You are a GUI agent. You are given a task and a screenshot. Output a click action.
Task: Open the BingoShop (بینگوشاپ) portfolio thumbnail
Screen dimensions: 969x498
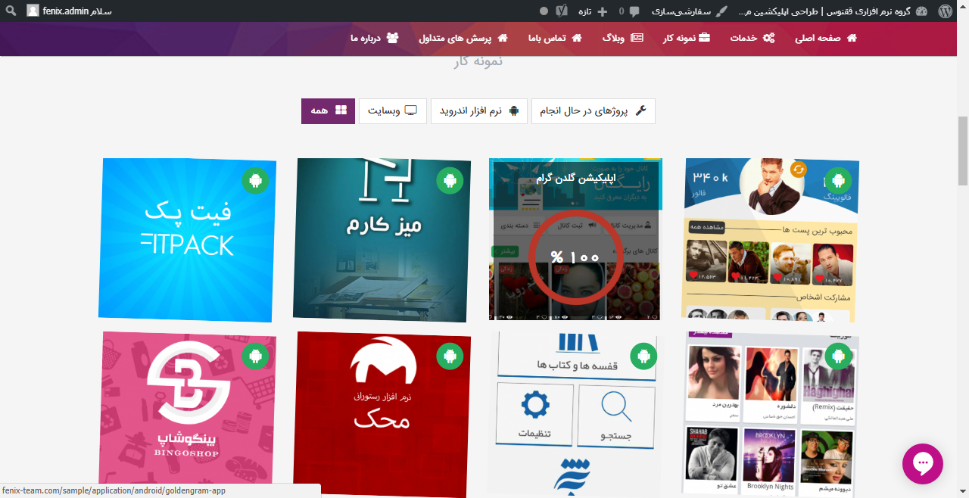click(x=187, y=413)
